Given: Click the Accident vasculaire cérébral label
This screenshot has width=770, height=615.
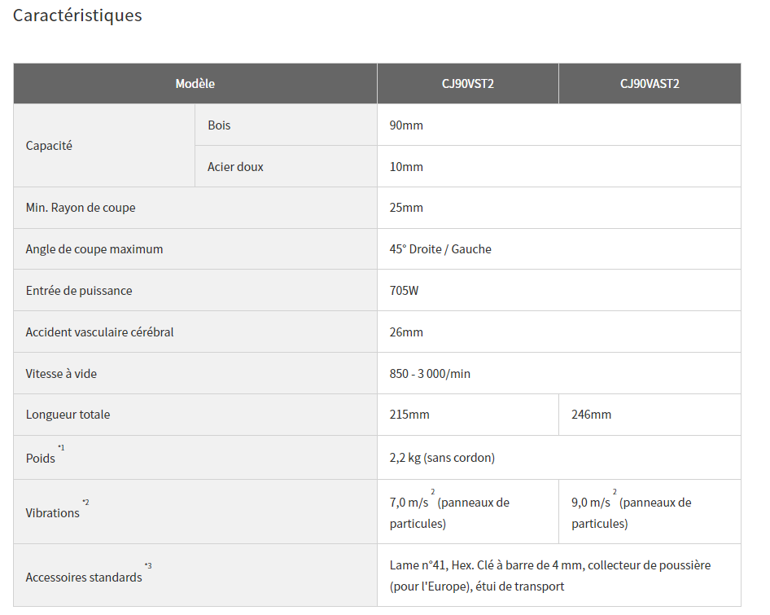Looking at the screenshot, I should (99, 332).
